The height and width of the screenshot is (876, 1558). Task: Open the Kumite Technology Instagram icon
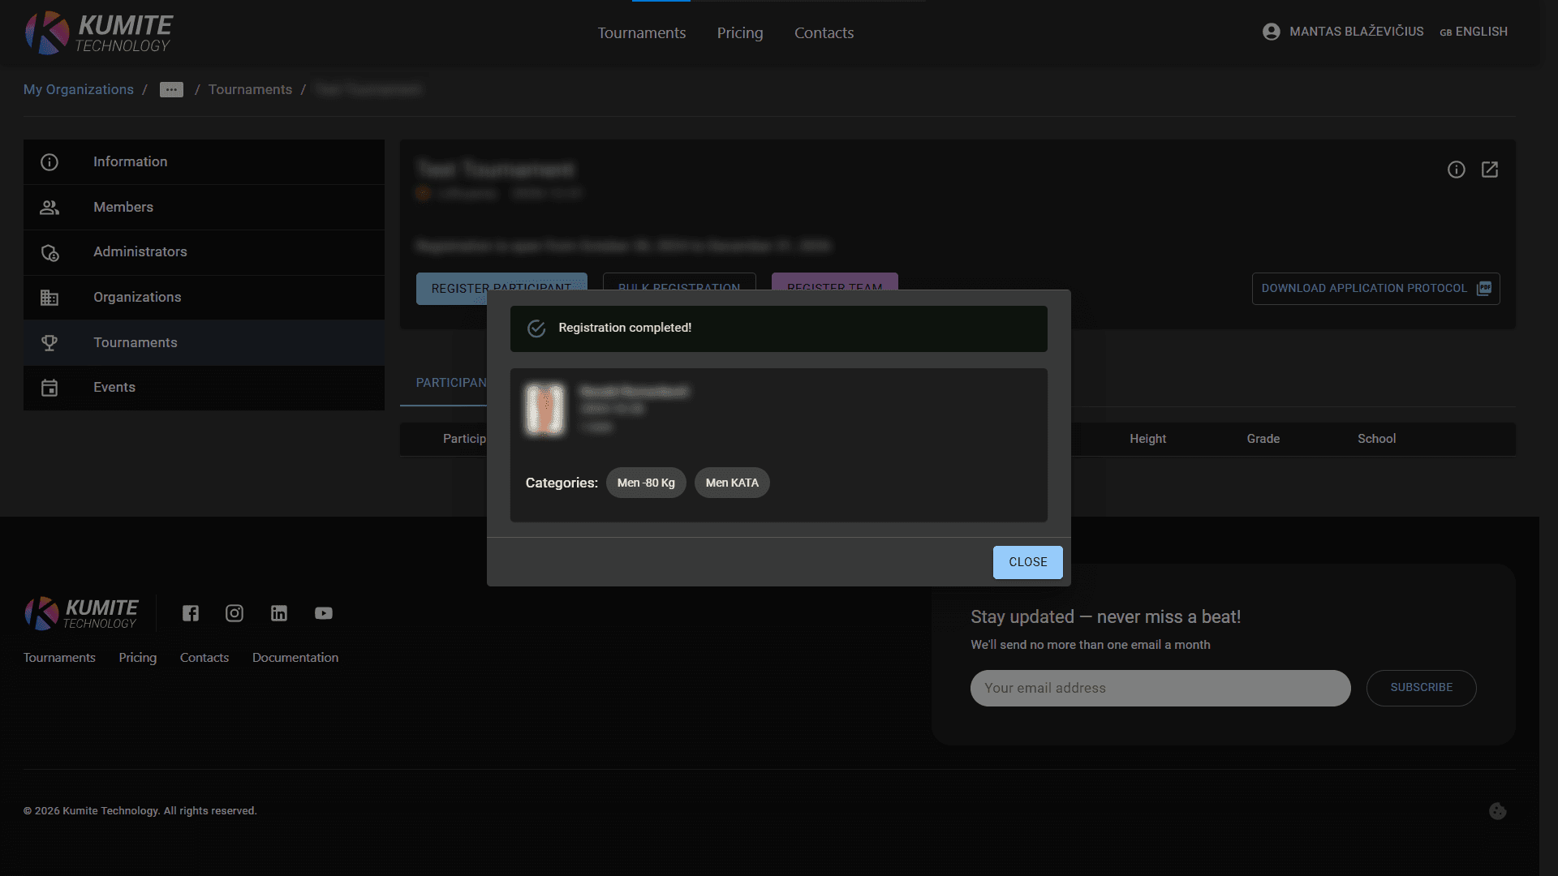(235, 613)
